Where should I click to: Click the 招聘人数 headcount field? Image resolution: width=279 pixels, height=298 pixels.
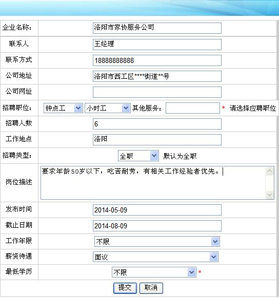click(x=157, y=124)
